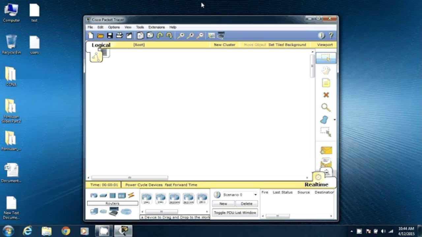
Task: Activate the Select tool in right panel
Action: 326,58
